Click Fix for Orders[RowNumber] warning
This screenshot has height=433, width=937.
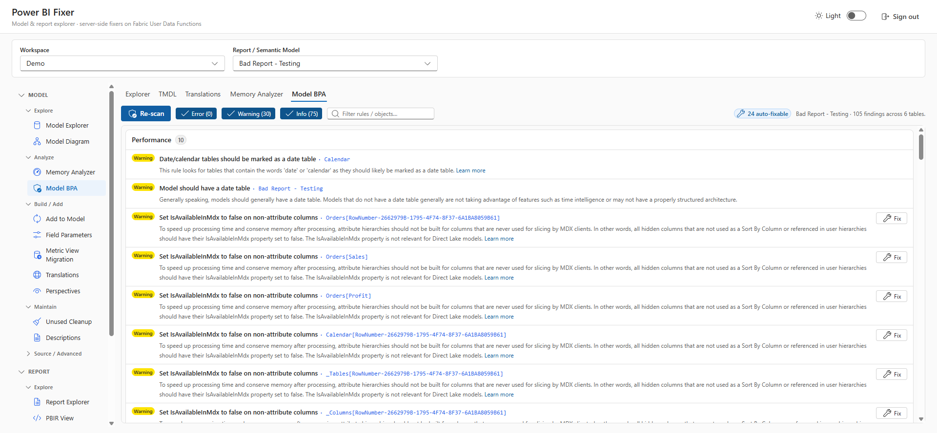[x=892, y=219]
